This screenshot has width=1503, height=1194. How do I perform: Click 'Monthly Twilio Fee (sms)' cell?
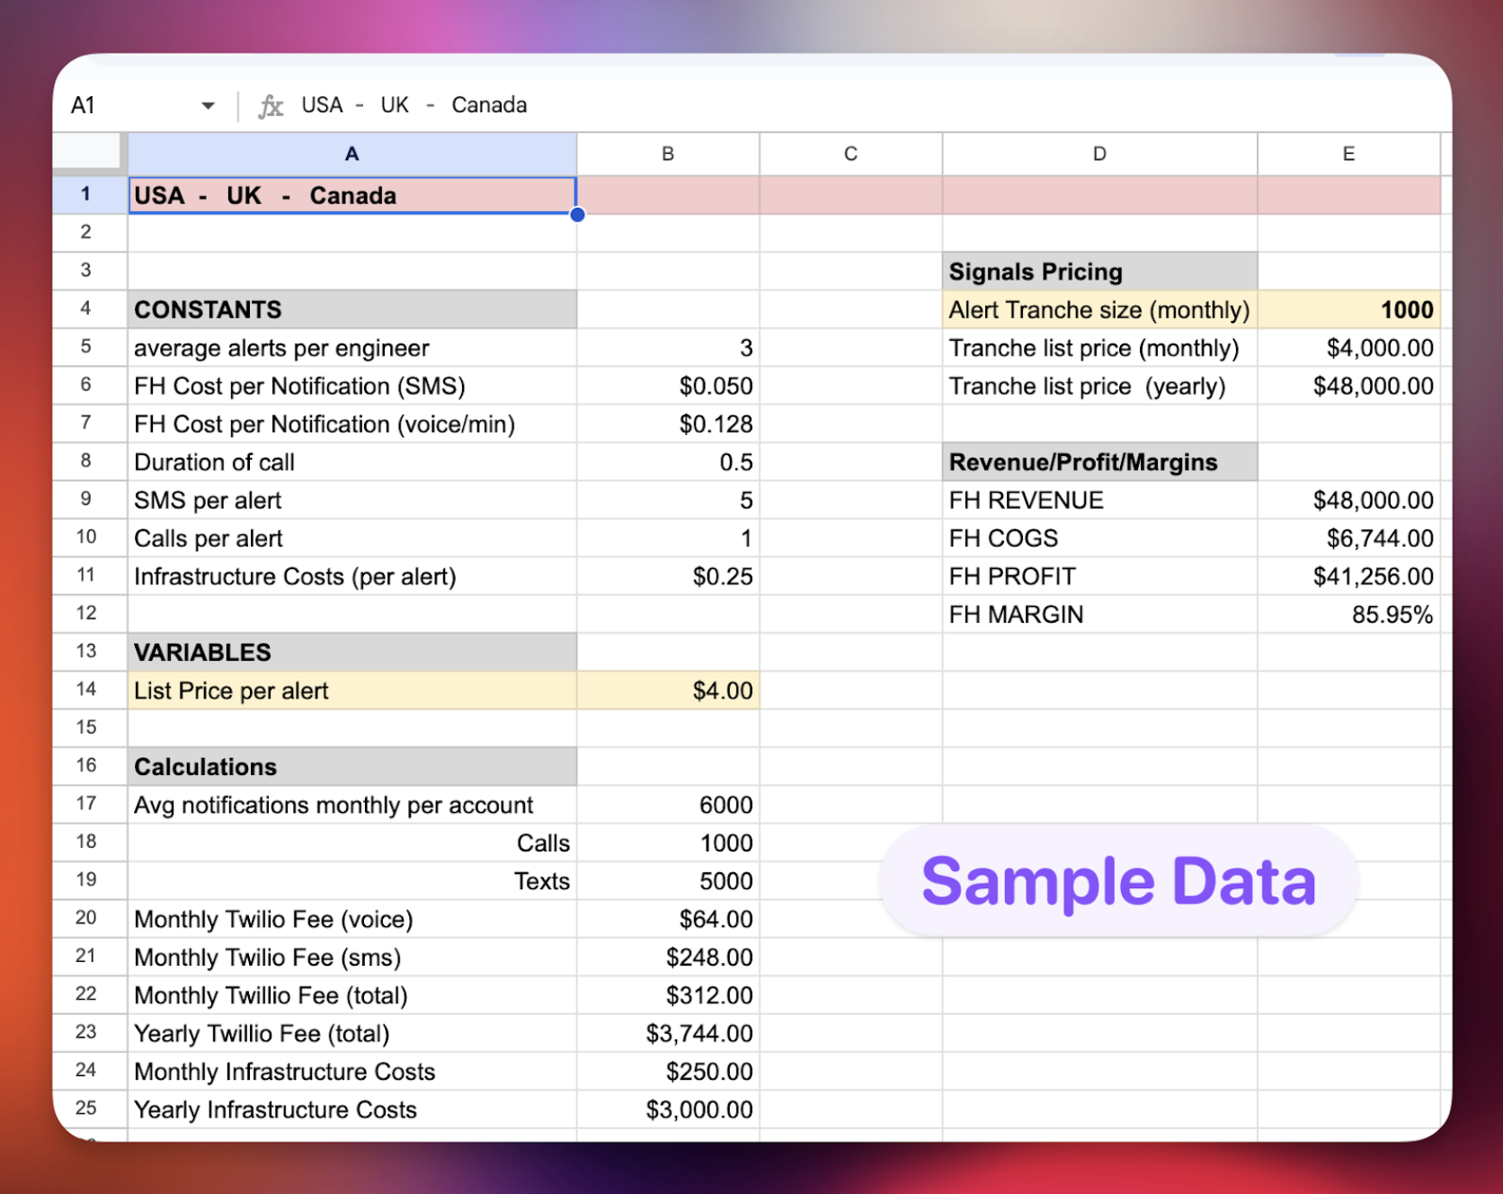(x=352, y=957)
